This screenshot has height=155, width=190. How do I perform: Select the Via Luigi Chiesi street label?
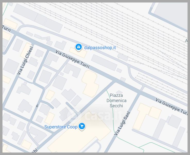click(x=25, y=60)
